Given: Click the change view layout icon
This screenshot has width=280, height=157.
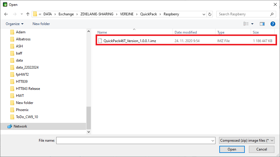Looking at the screenshot, I should (246, 24).
